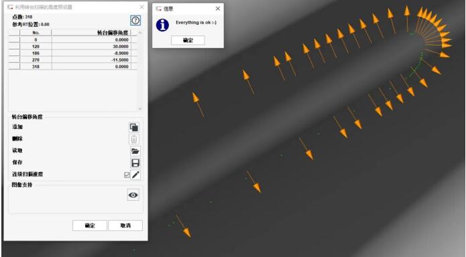The height and width of the screenshot is (257, 466).
Task: Close the 信息 message dialog
Action: pyautogui.click(x=218, y=9)
